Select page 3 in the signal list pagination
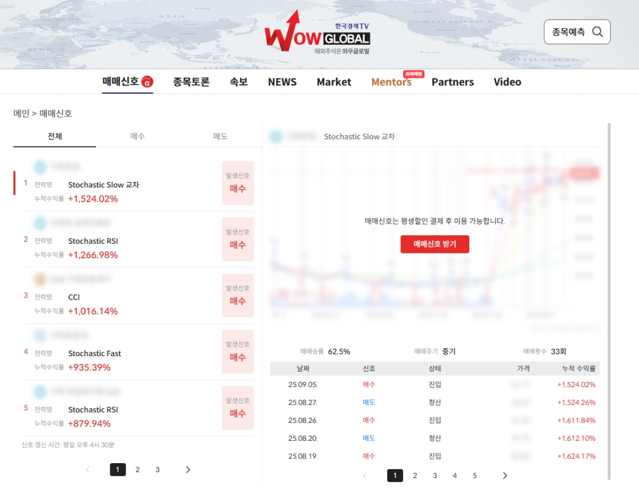 coord(158,470)
